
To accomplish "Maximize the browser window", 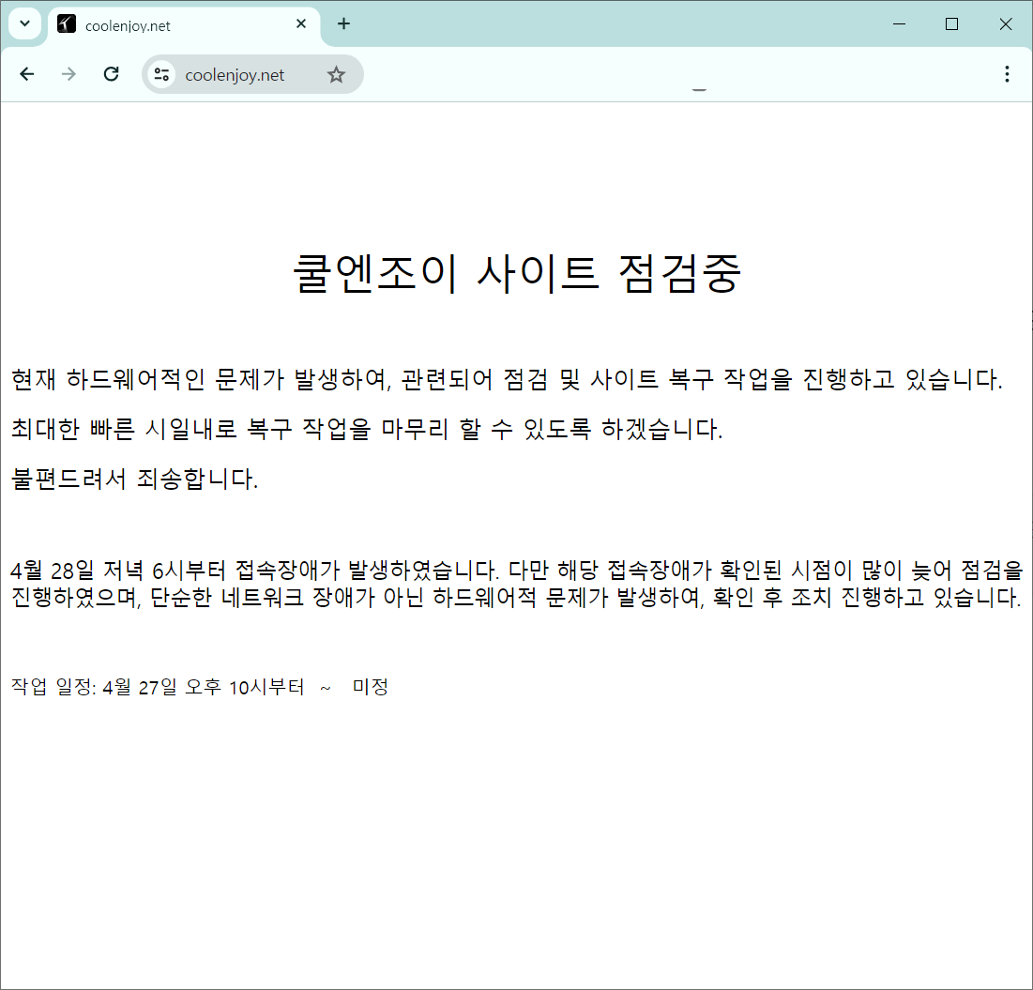I will (x=951, y=24).
